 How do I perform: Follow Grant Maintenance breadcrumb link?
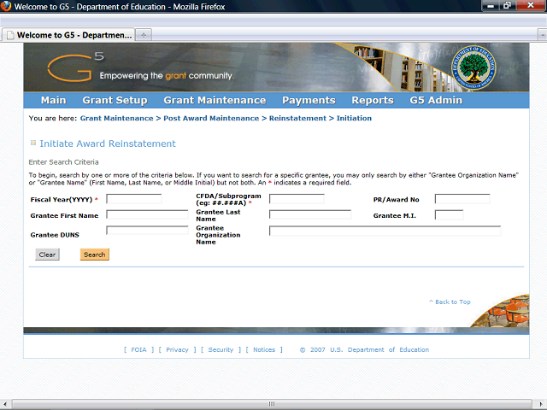[x=116, y=118]
